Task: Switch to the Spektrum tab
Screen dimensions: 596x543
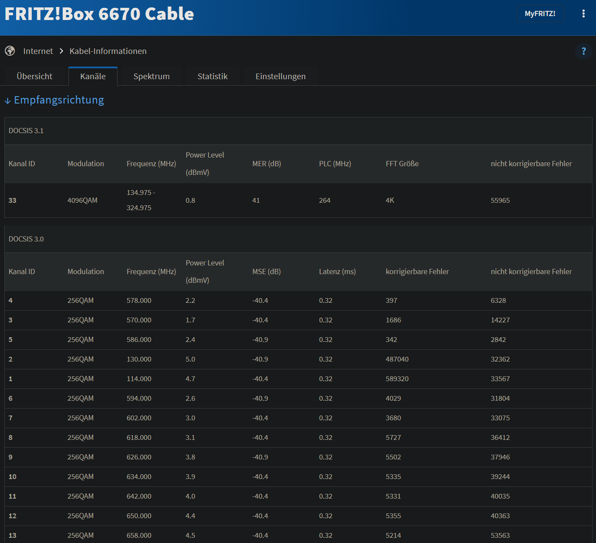Action: tap(152, 76)
